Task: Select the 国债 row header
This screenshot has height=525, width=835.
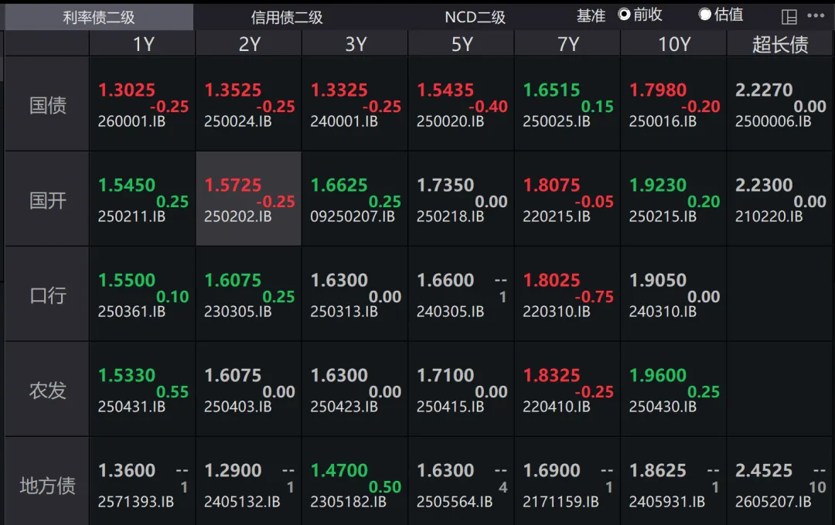Action: click(48, 105)
